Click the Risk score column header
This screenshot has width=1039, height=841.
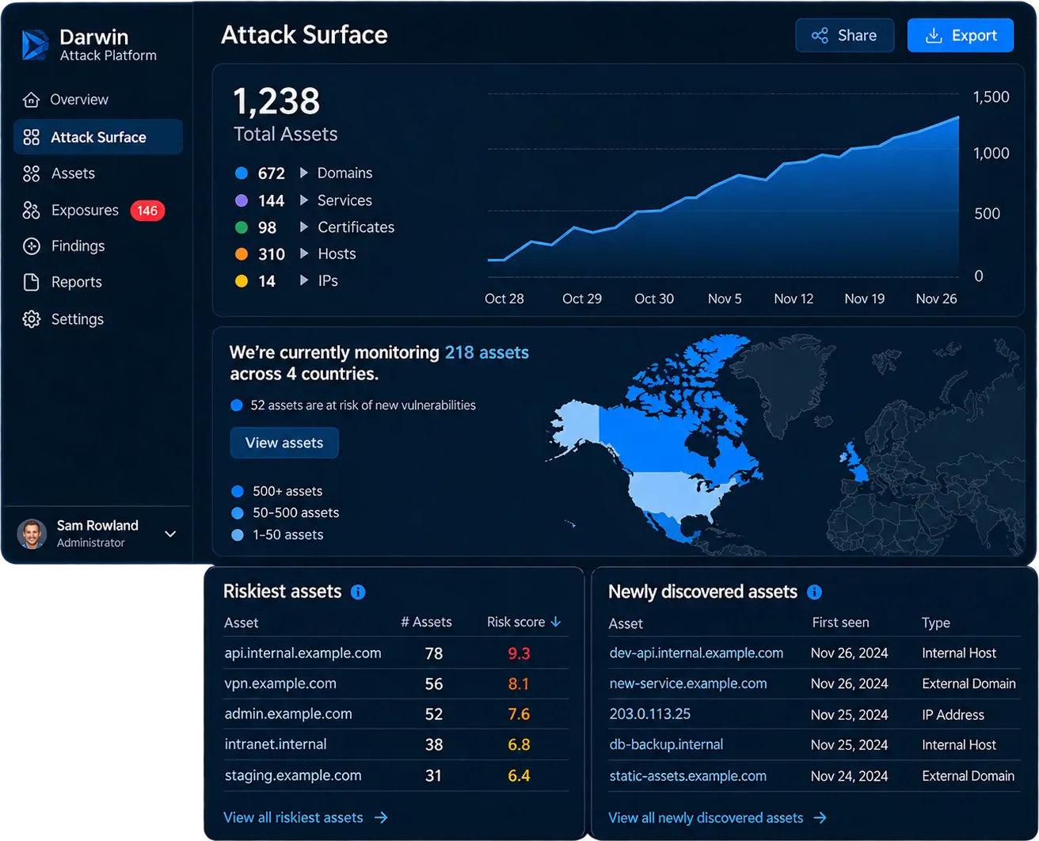click(x=523, y=622)
